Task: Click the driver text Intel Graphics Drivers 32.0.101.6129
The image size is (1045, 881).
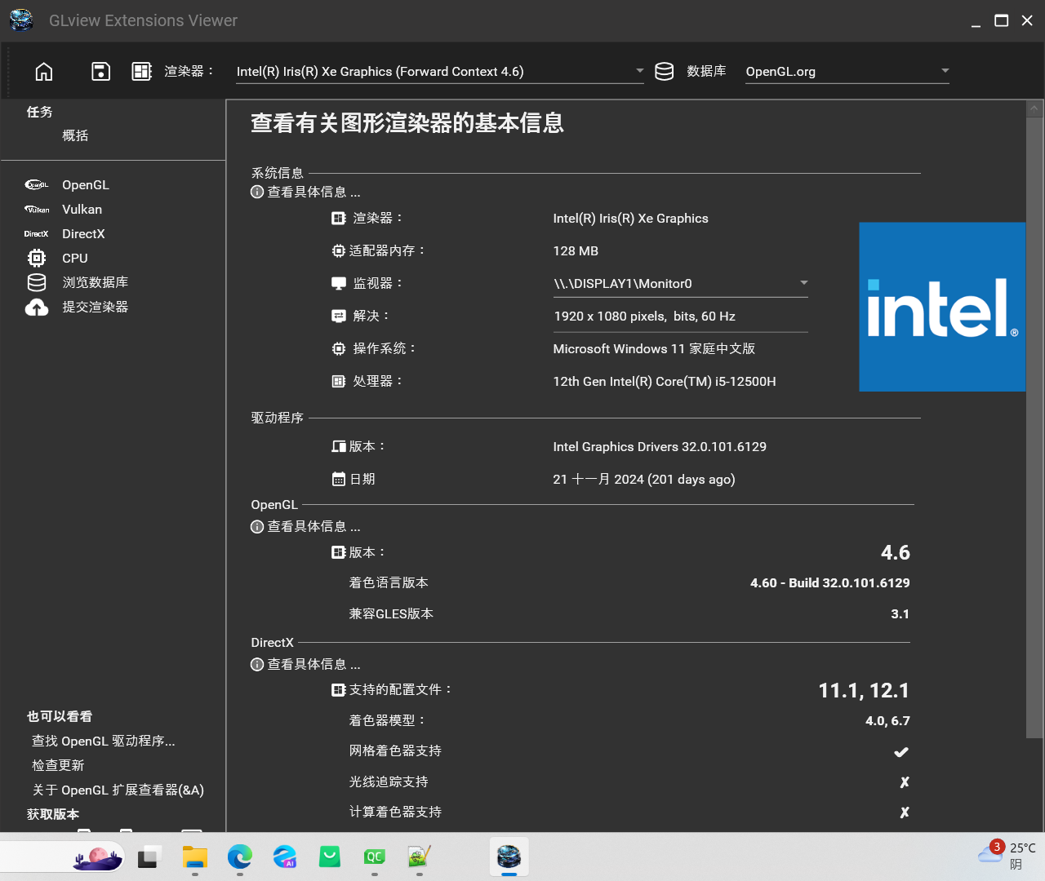Action: 660,447
